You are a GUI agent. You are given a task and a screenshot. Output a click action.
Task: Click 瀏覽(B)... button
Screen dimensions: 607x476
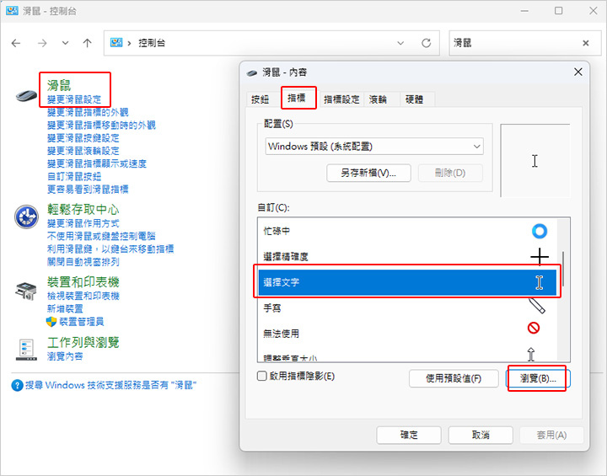pos(538,378)
